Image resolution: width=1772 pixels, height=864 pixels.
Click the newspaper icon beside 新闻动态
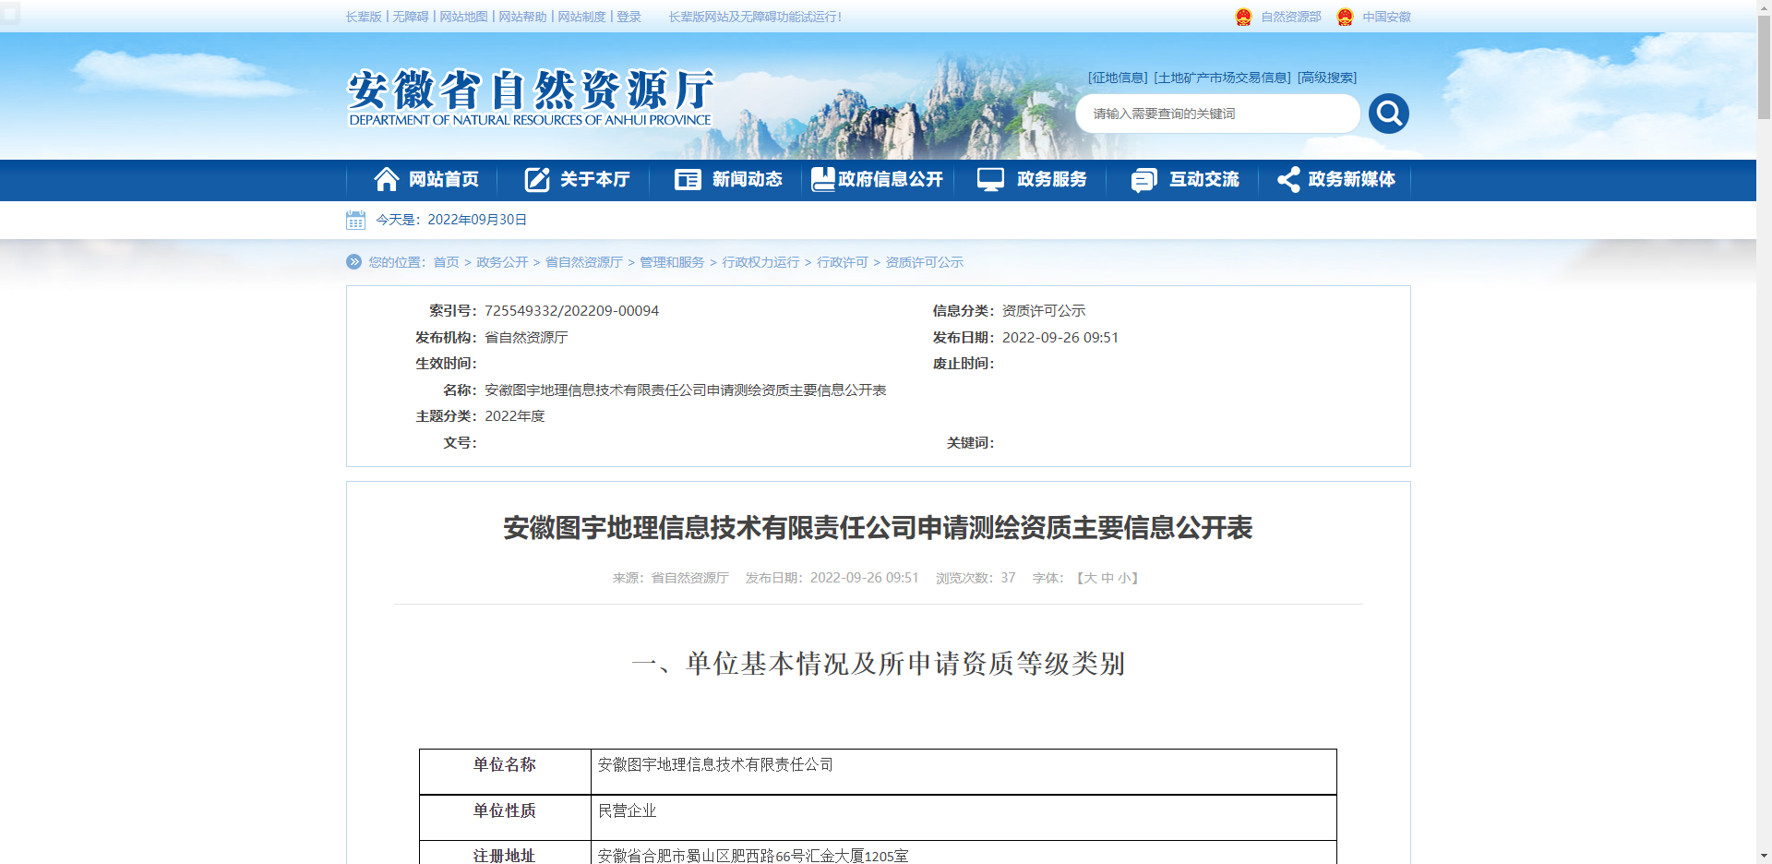(x=687, y=179)
